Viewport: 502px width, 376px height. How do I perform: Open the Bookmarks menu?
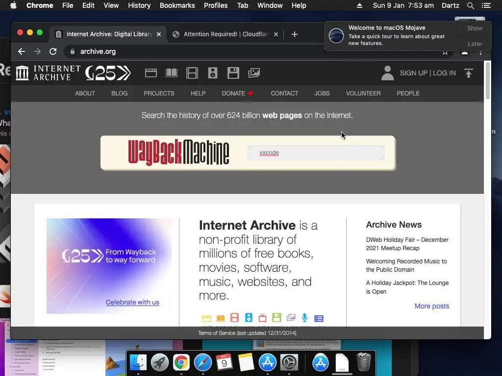pyautogui.click(x=177, y=5)
